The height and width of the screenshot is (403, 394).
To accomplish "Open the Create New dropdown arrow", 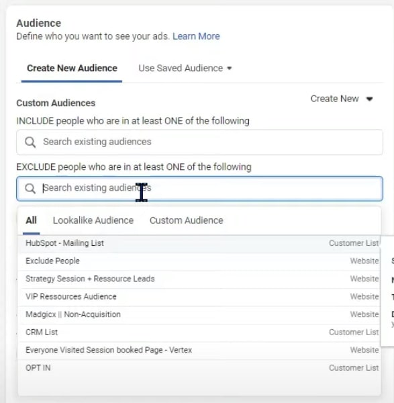I will 369,99.
